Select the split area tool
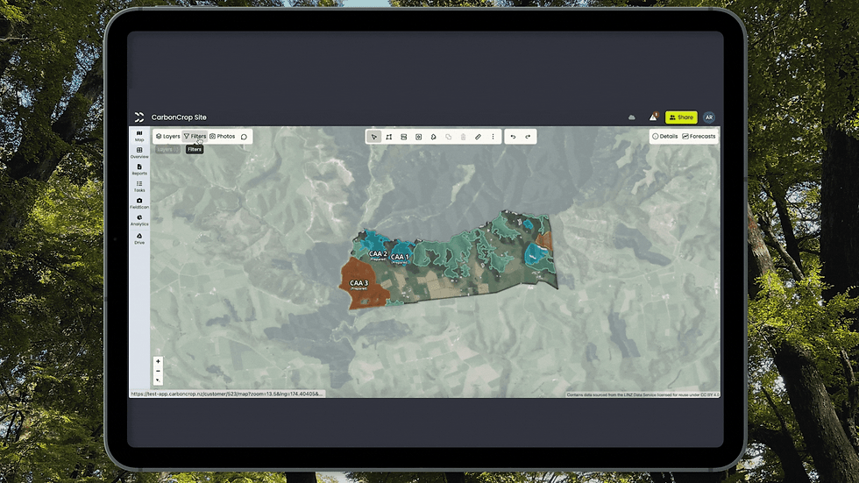The height and width of the screenshot is (483, 859). [x=404, y=137]
